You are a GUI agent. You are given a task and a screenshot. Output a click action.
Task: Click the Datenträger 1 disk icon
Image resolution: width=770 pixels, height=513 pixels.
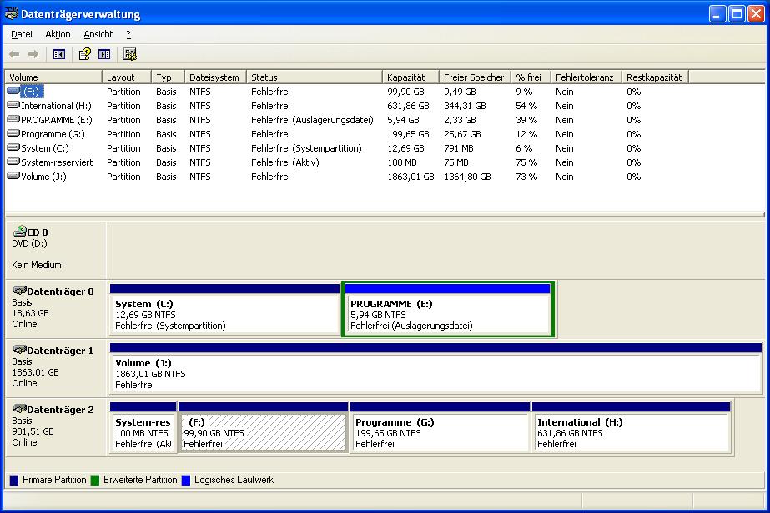pos(20,350)
